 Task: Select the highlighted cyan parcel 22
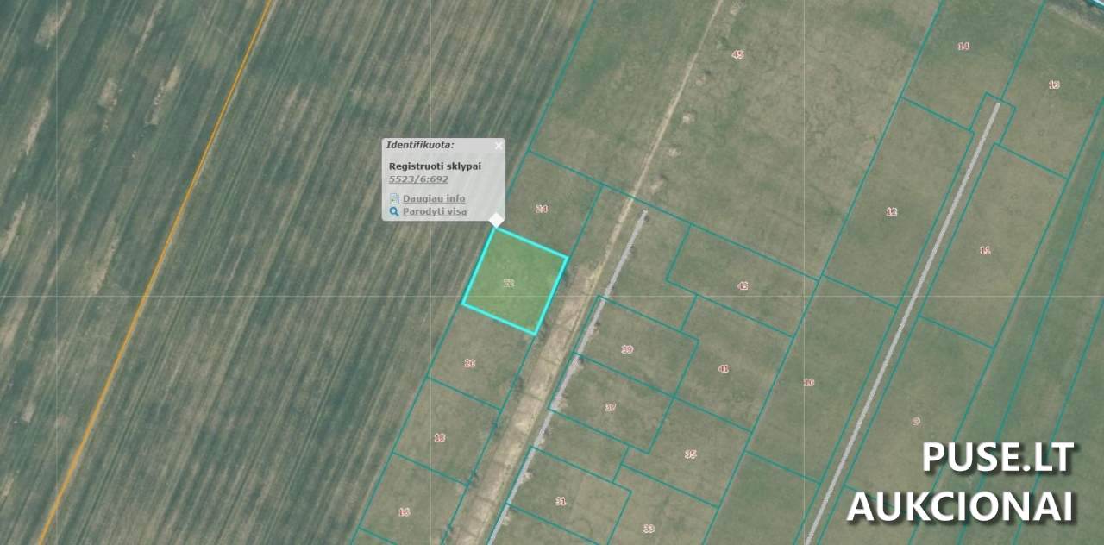coord(514,281)
